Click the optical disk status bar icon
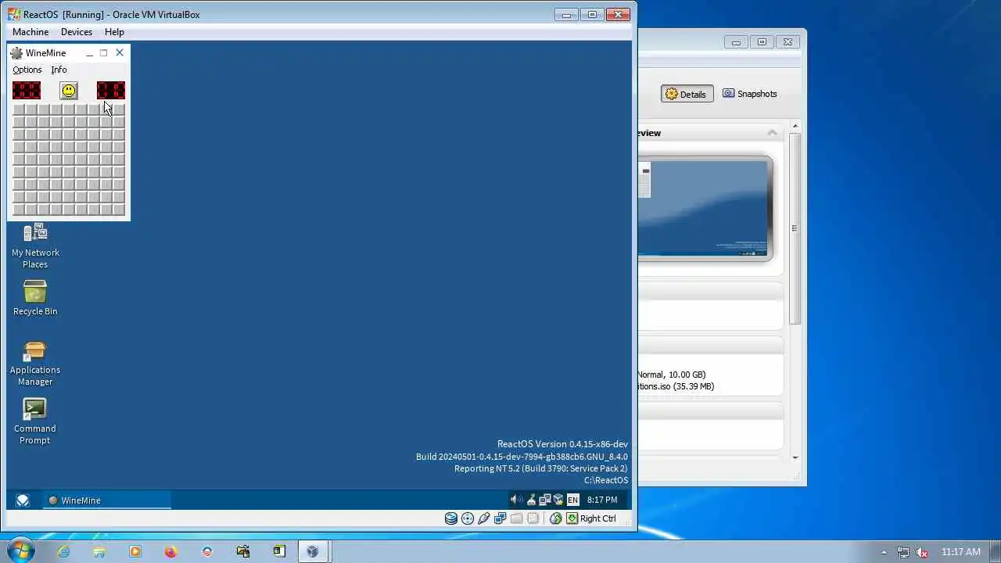Screen dimensions: 1001x563 (x=468, y=518)
